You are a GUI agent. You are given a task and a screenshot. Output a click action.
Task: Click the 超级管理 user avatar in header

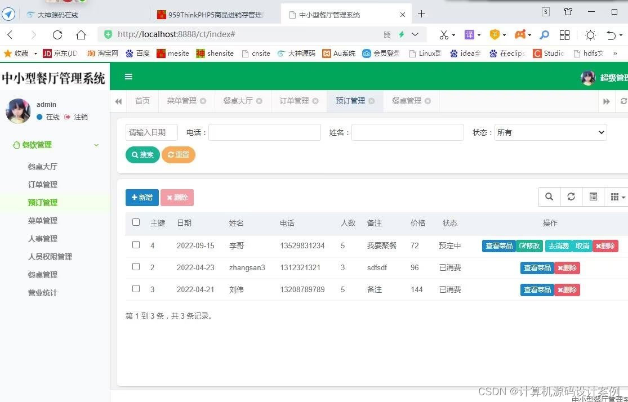coord(587,78)
